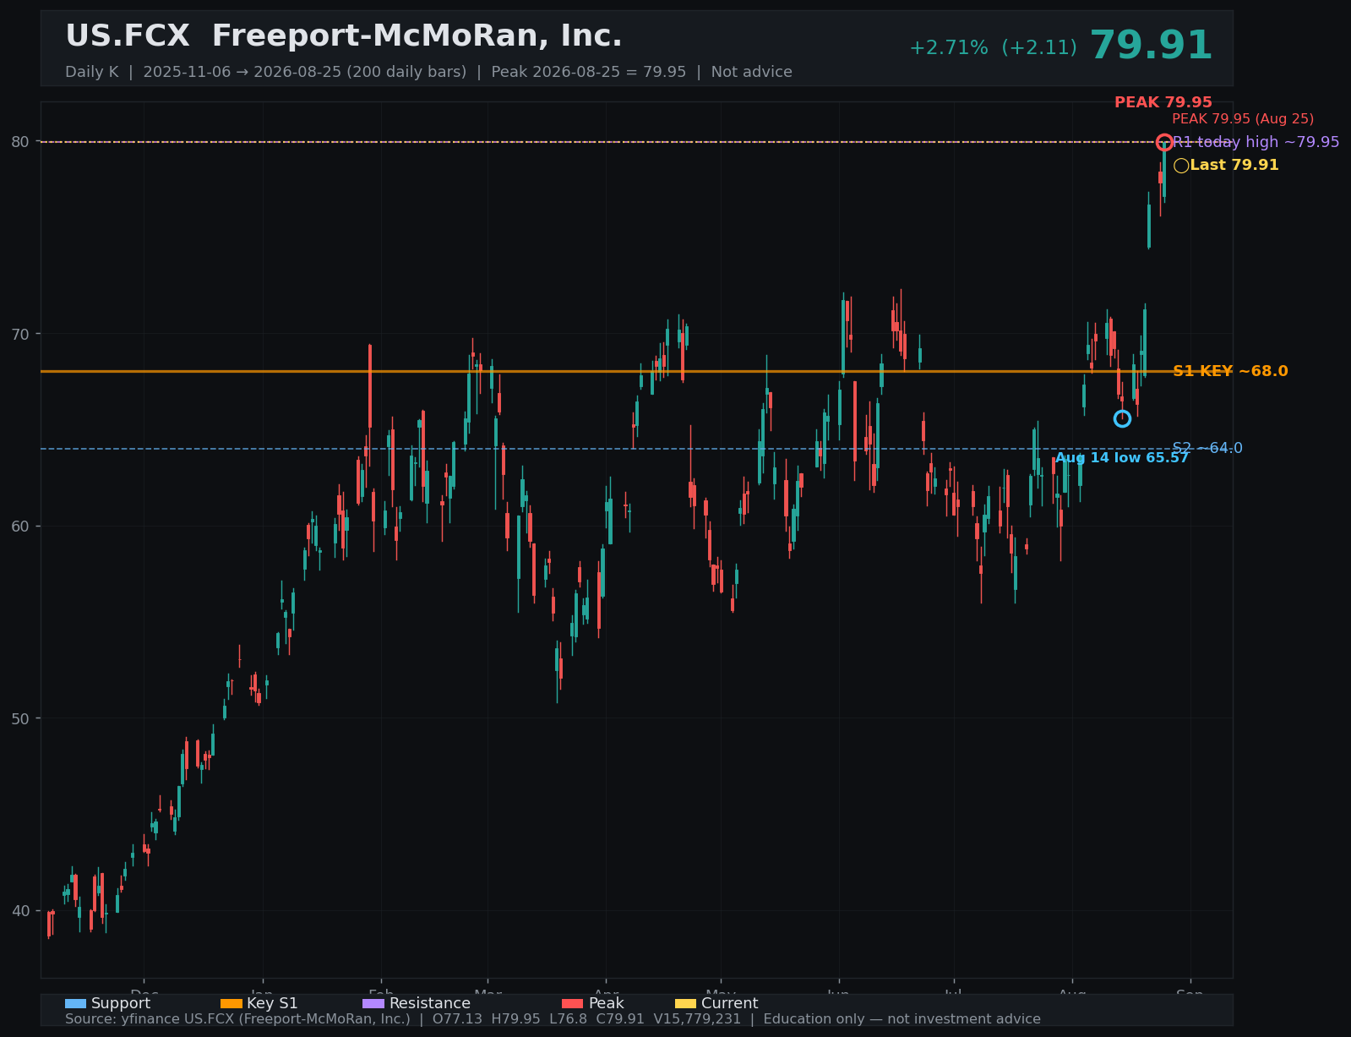Click the 70 y-axis tick label

point(20,334)
